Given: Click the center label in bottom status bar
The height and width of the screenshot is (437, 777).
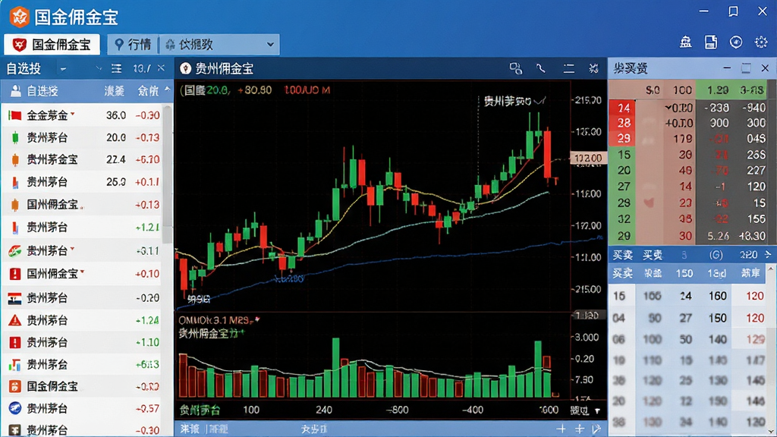Looking at the screenshot, I should [x=314, y=429].
